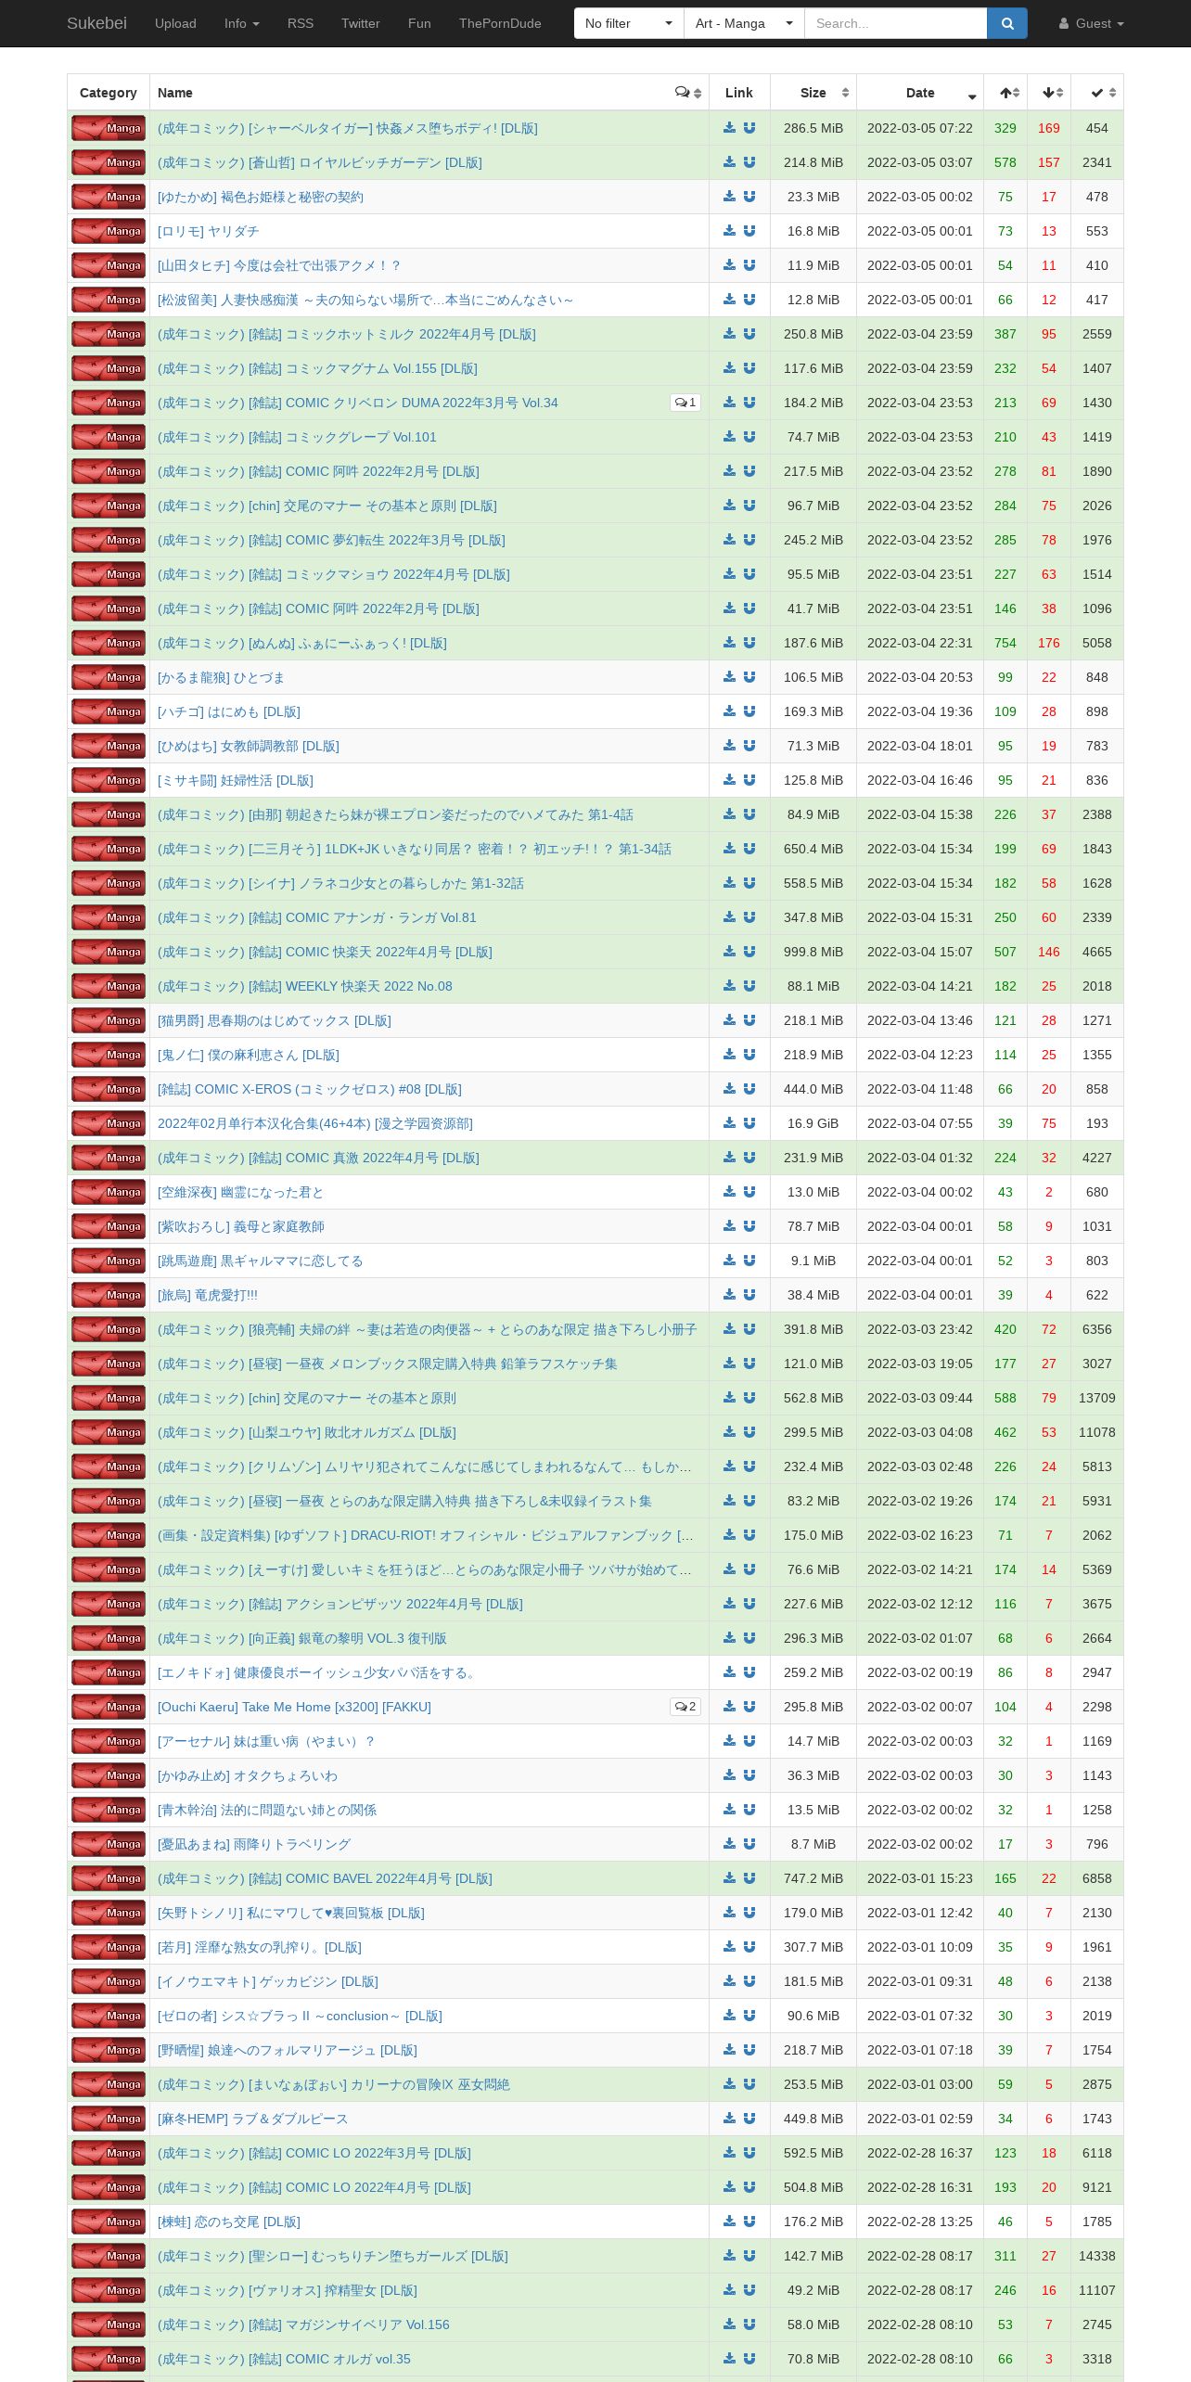Sort the table by Date
1191x2382 pixels.
(x=920, y=93)
